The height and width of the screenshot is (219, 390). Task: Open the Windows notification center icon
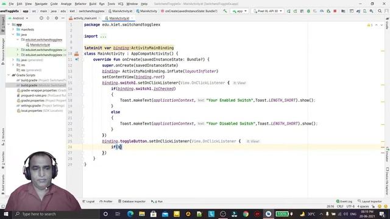point(382,214)
